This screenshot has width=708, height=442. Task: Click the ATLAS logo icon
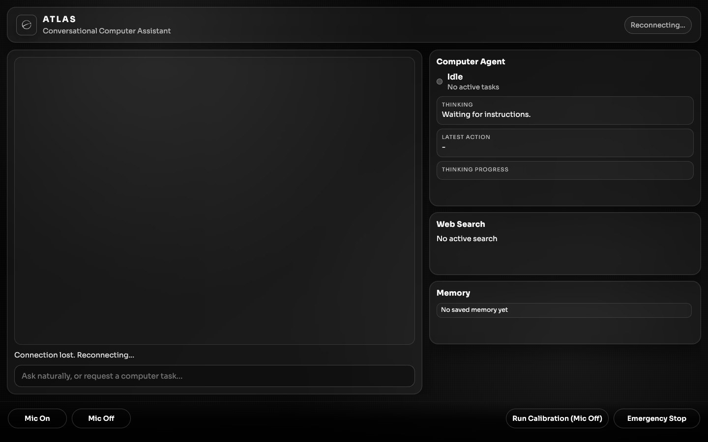27,25
